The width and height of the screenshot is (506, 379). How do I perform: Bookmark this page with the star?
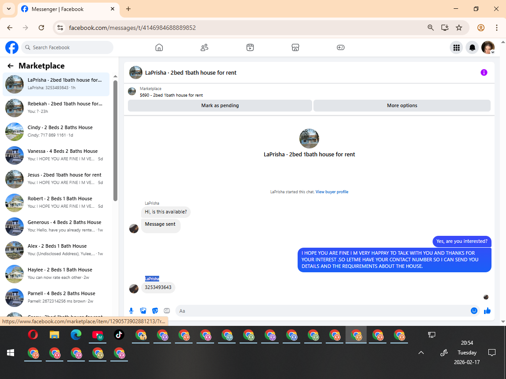point(459,28)
